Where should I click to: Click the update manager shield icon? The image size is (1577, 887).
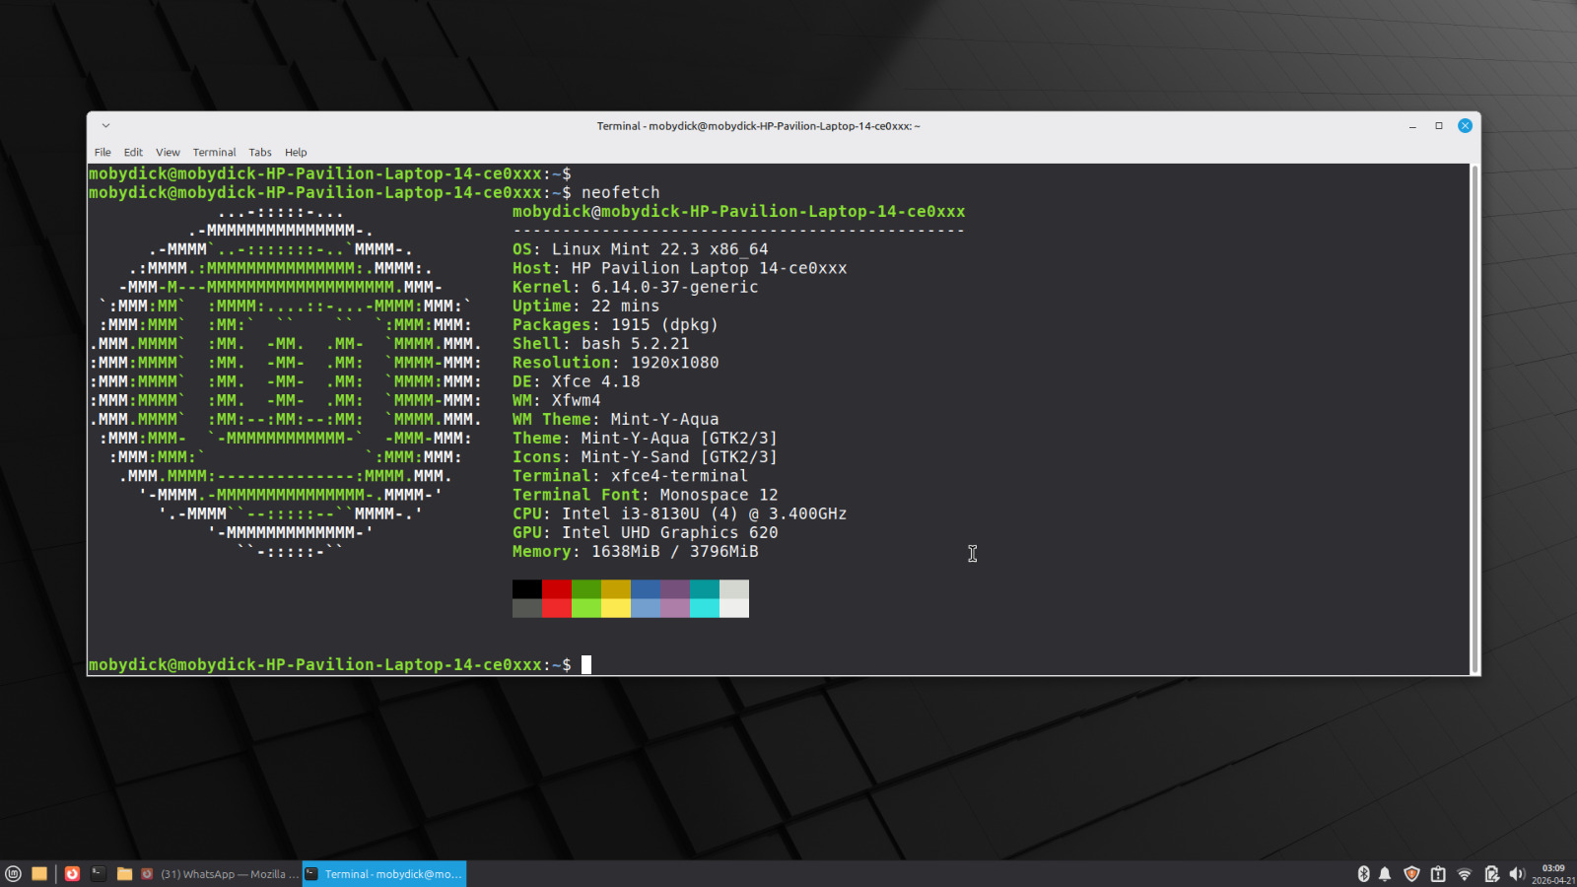[x=1411, y=874]
